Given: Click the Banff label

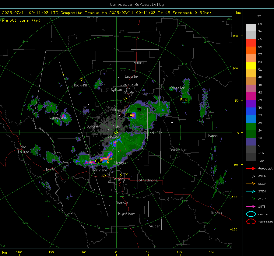Looking at the screenshot, I should tap(50, 170).
